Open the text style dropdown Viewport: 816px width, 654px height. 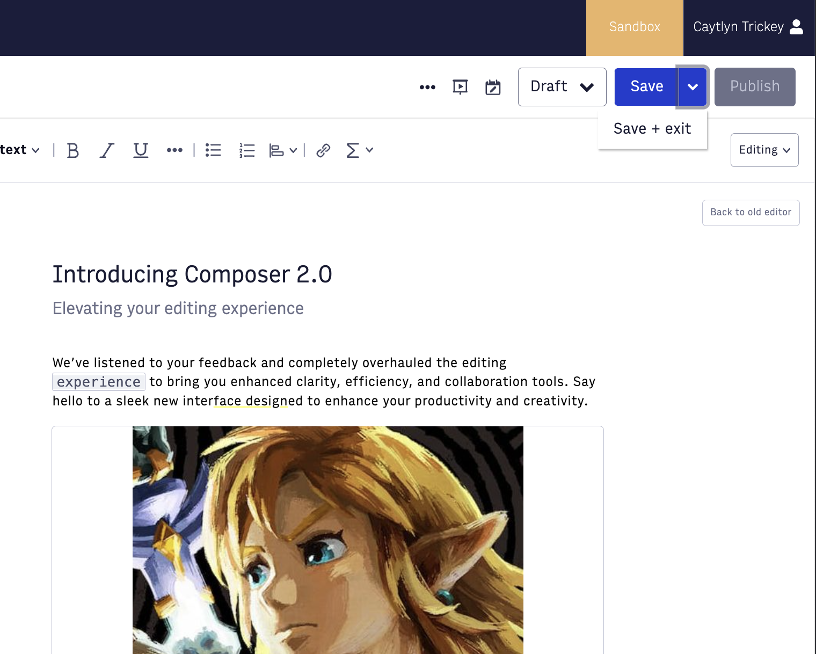pyautogui.click(x=20, y=150)
